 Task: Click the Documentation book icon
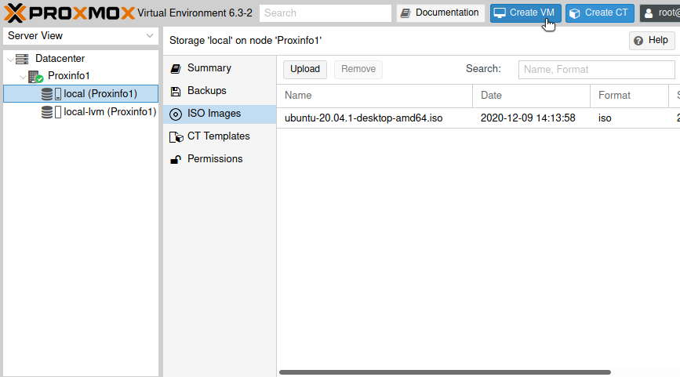coord(405,13)
